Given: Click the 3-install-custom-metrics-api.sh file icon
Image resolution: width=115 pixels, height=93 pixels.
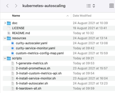Looking at the screenshot, I should (13, 73).
